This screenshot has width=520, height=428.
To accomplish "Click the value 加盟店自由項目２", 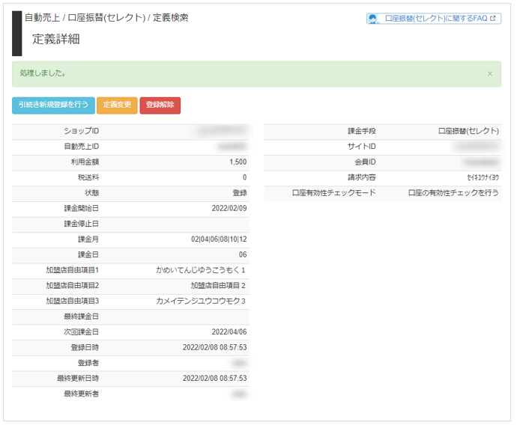I will [218, 286].
